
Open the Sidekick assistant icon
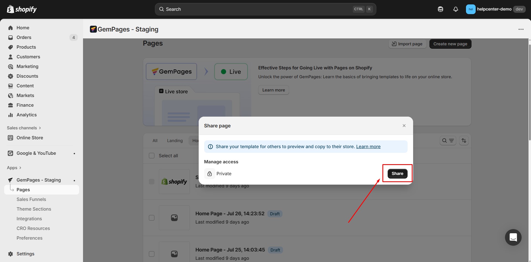[440, 9]
